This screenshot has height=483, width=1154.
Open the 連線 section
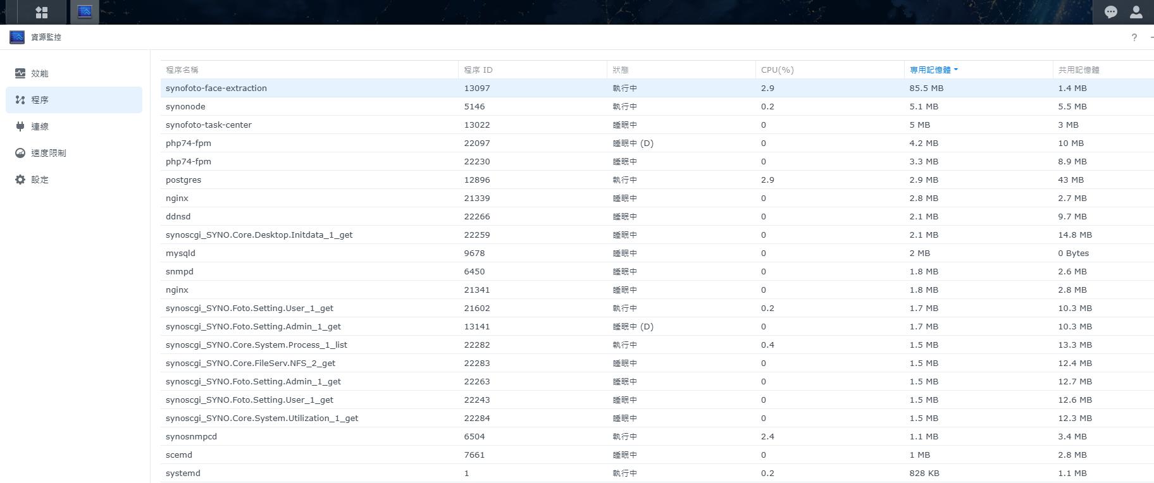pos(74,126)
